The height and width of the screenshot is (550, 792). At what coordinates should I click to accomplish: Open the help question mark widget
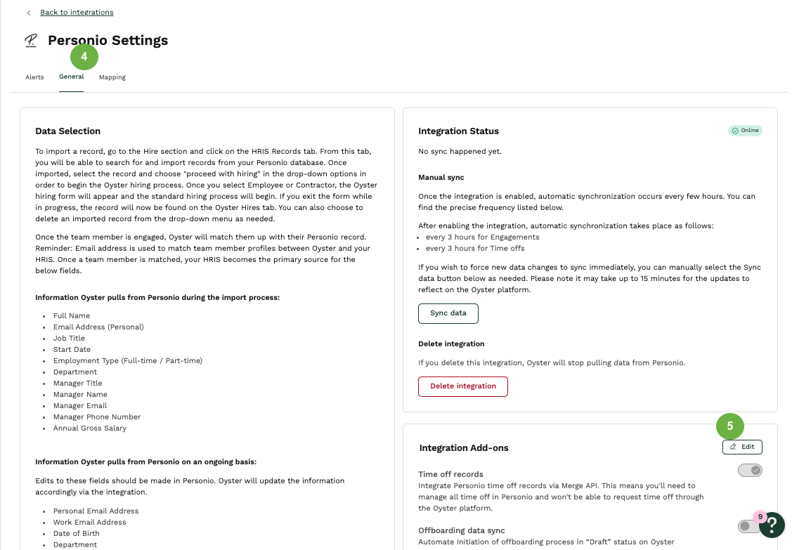point(772,525)
